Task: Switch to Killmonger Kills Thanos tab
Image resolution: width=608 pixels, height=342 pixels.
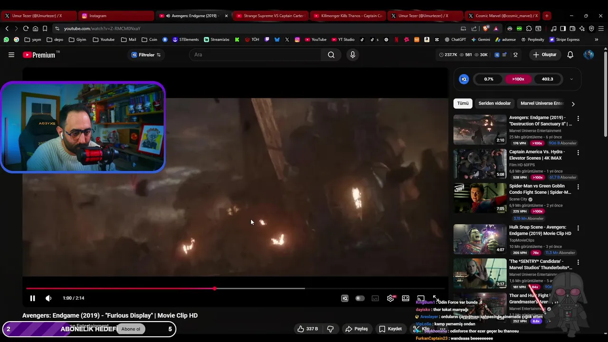Action: [x=348, y=16]
